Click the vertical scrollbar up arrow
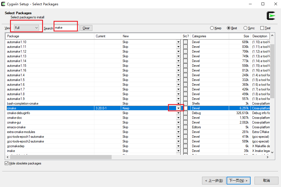The height and width of the screenshot is (187, 281). pyautogui.click(x=272, y=35)
